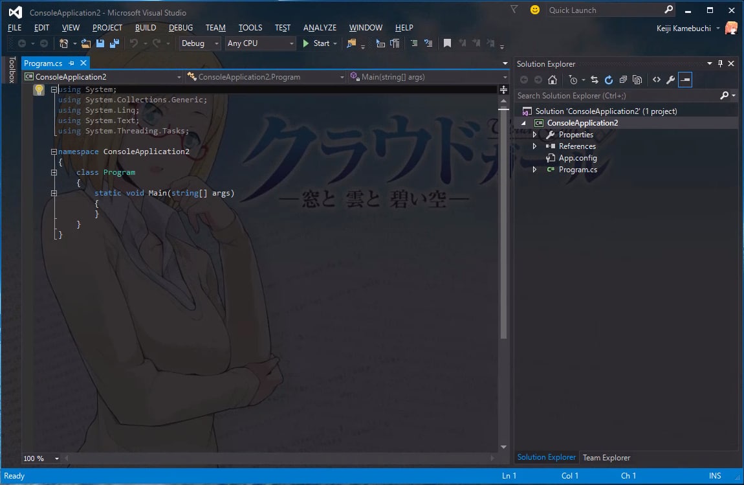Click the Open File folder icon
Viewport: 744px width, 485px height.
pyautogui.click(x=85, y=43)
